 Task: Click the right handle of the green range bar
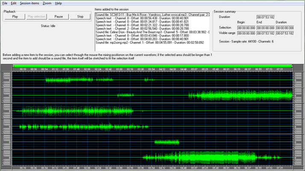tap(292, 66)
